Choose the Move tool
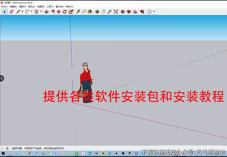This screenshot has width=227, height=157. 59,12
